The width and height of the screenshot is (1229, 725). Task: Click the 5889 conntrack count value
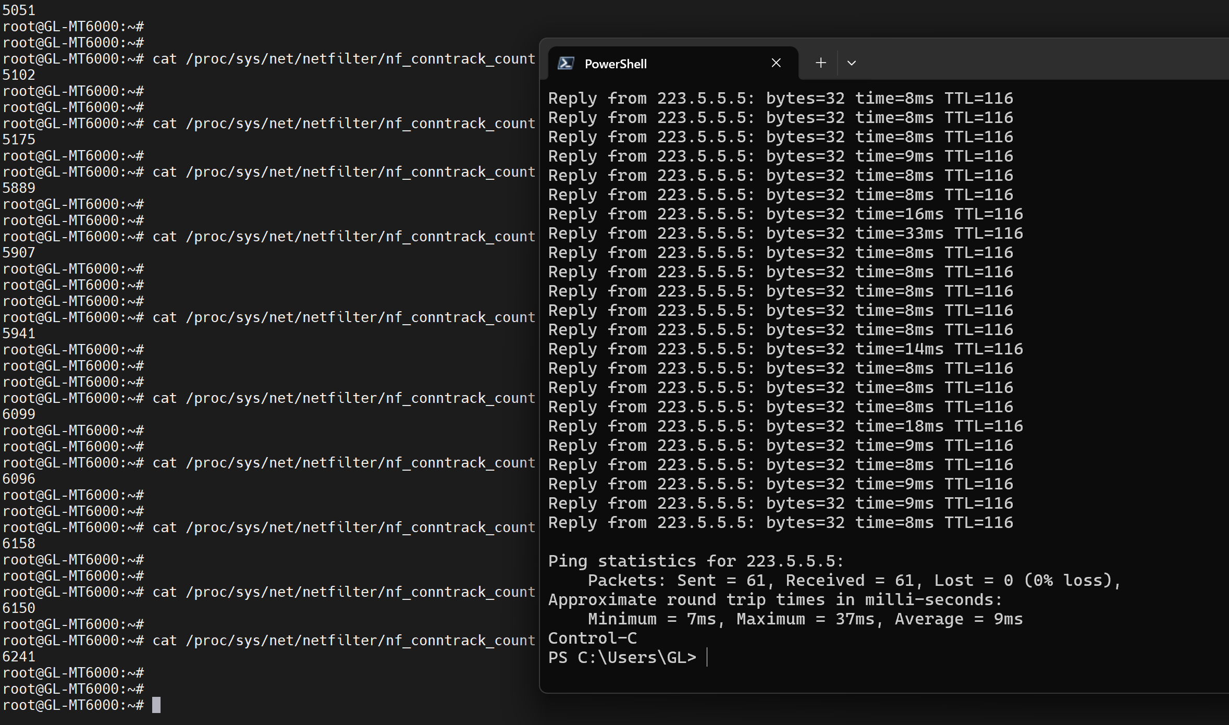point(19,188)
